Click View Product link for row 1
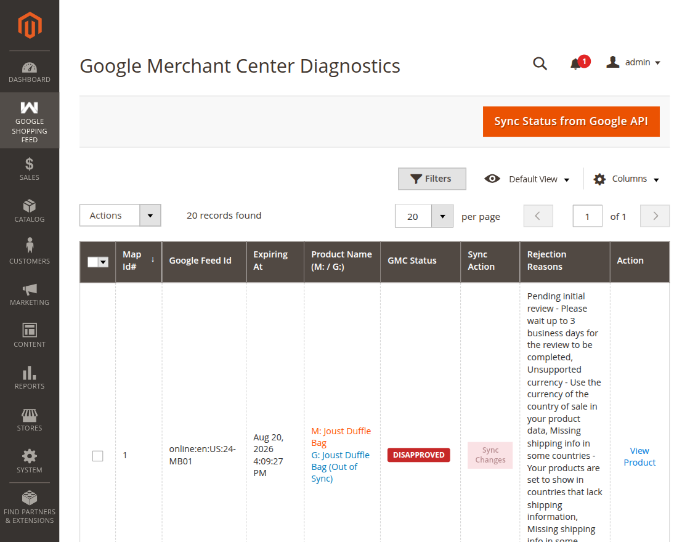The image size is (690, 542). [639, 456]
